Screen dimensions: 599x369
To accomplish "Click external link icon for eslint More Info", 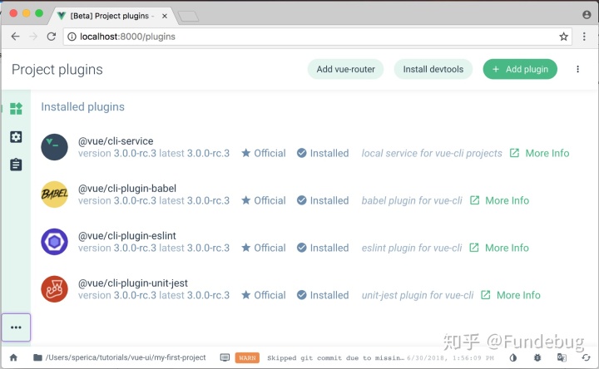I will (x=474, y=248).
